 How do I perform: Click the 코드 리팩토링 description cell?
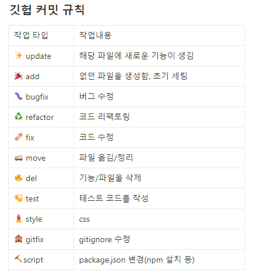(159, 117)
